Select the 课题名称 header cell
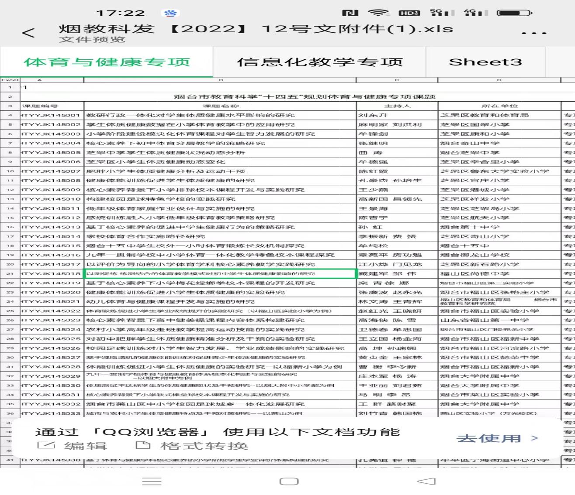Image resolution: width=575 pixels, height=495 pixels. pyautogui.click(x=220, y=106)
